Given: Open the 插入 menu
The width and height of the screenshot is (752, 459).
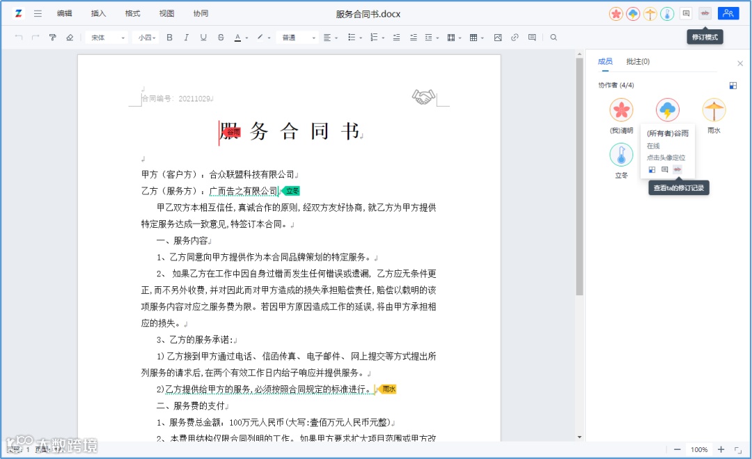Looking at the screenshot, I should coord(98,13).
